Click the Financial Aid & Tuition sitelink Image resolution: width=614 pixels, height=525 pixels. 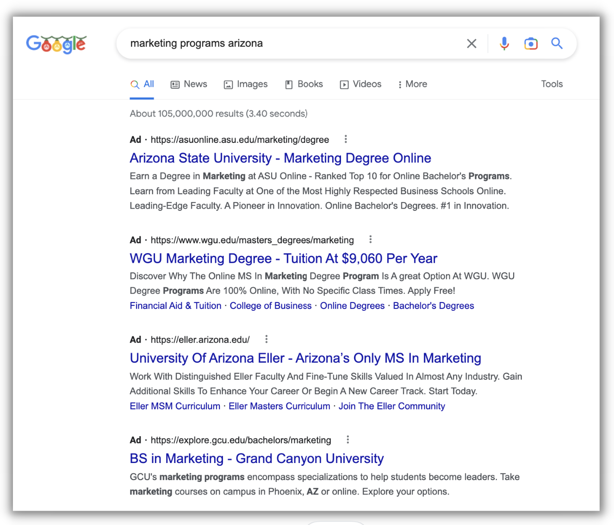[x=175, y=306]
